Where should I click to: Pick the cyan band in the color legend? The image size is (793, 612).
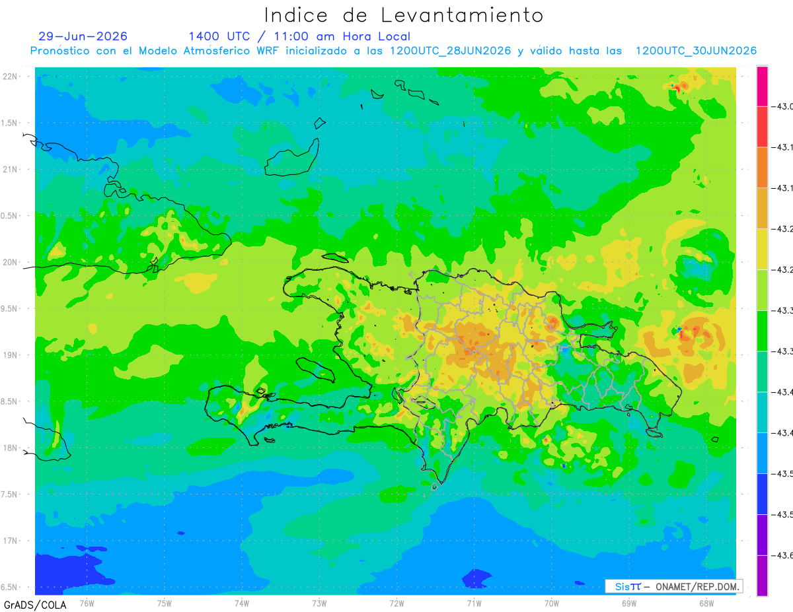pyautogui.click(x=762, y=412)
